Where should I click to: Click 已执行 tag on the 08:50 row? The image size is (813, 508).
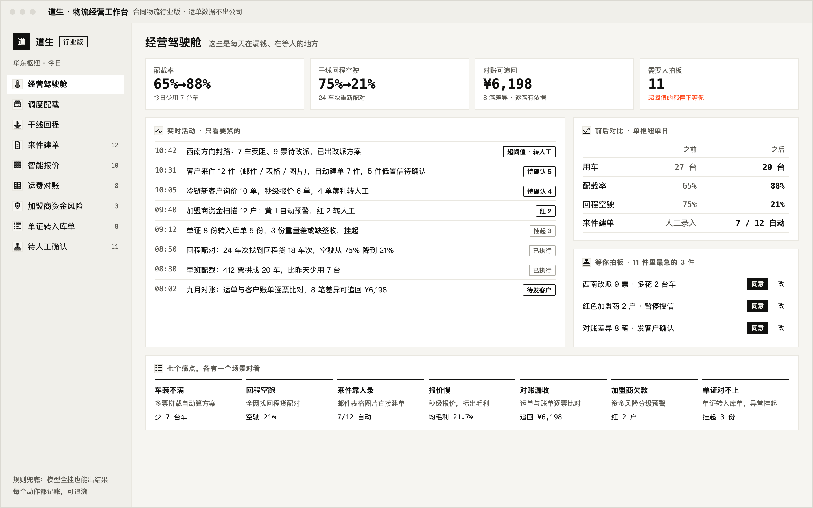pyautogui.click(x=542, y=251)
